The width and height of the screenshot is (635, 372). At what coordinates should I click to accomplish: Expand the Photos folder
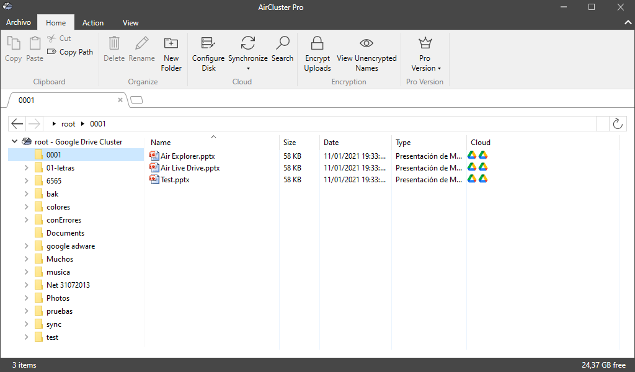point(26,298)
